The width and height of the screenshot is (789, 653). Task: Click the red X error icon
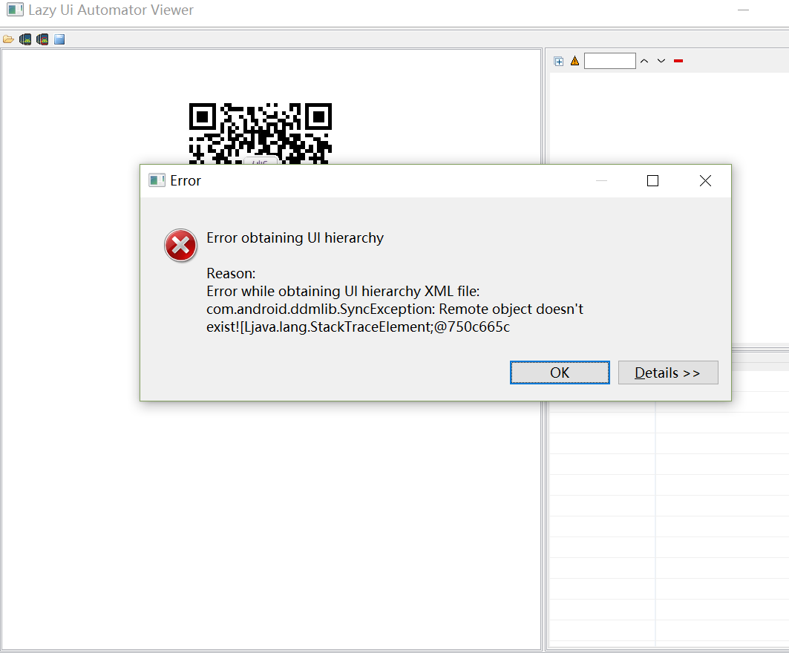(180, 246)
